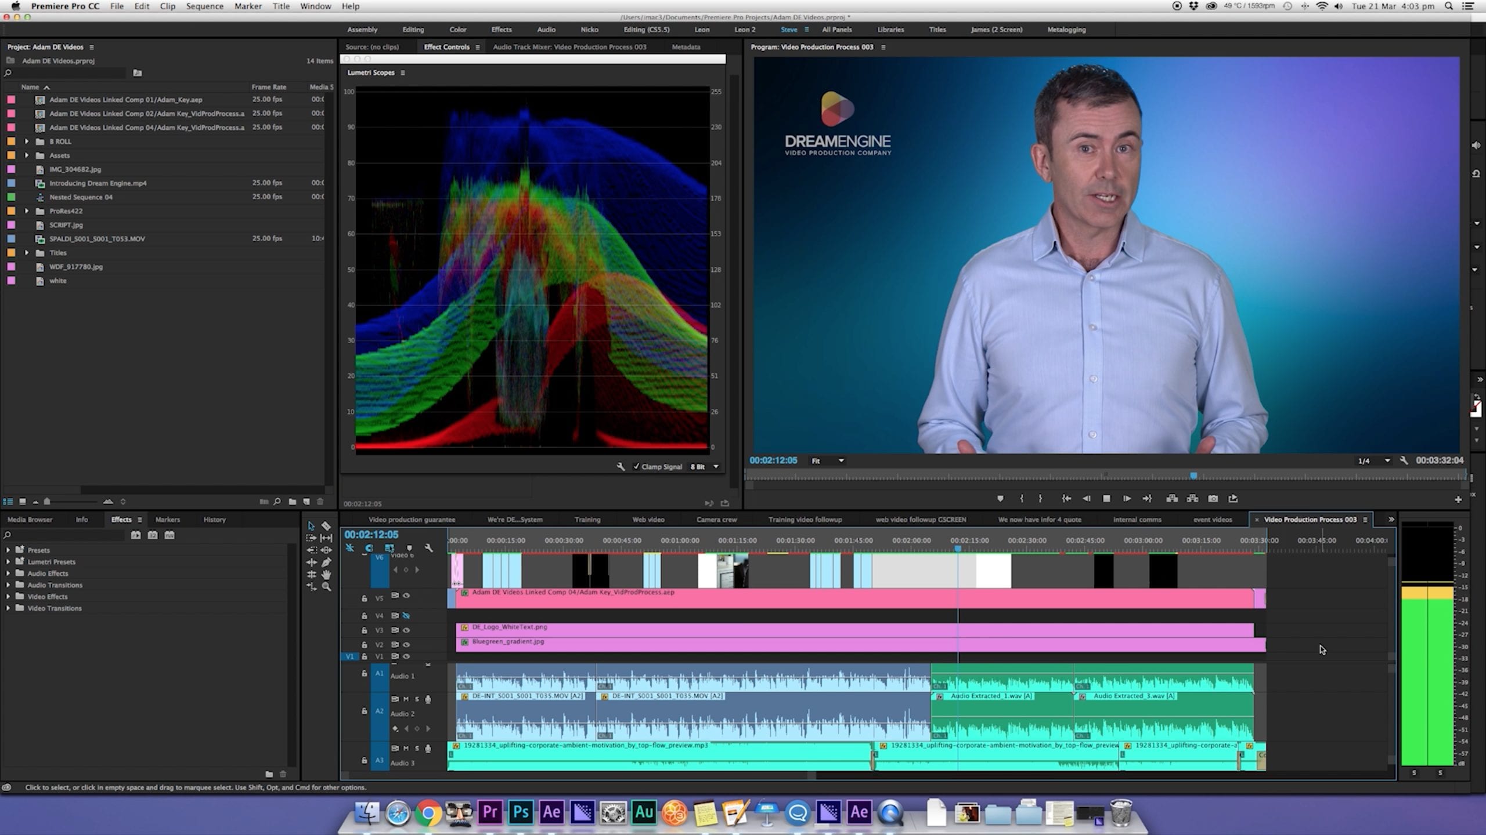Image resolution: width=1486 pixels, height=835 pixels.
Task: Open 8 Bit scope dropdown
Action: pyautogui.click(x=704, y=467)
